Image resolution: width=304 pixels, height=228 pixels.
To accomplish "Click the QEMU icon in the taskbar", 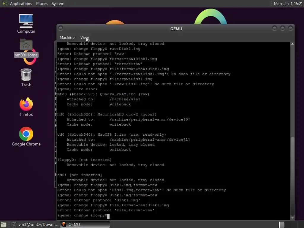I will pos(64,224).
